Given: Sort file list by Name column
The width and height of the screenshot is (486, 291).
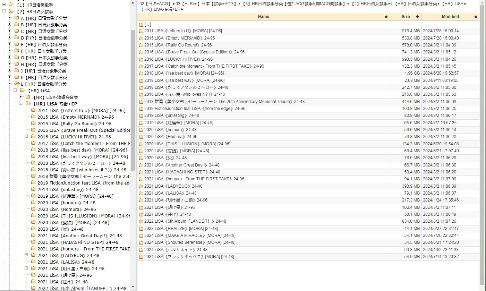Looking at the screenshot, I should (x=263, y=17).
